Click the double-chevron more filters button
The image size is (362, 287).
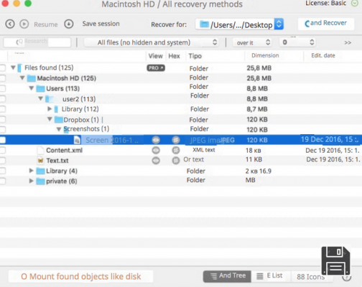pyautogui.click(x=348, y=42)
